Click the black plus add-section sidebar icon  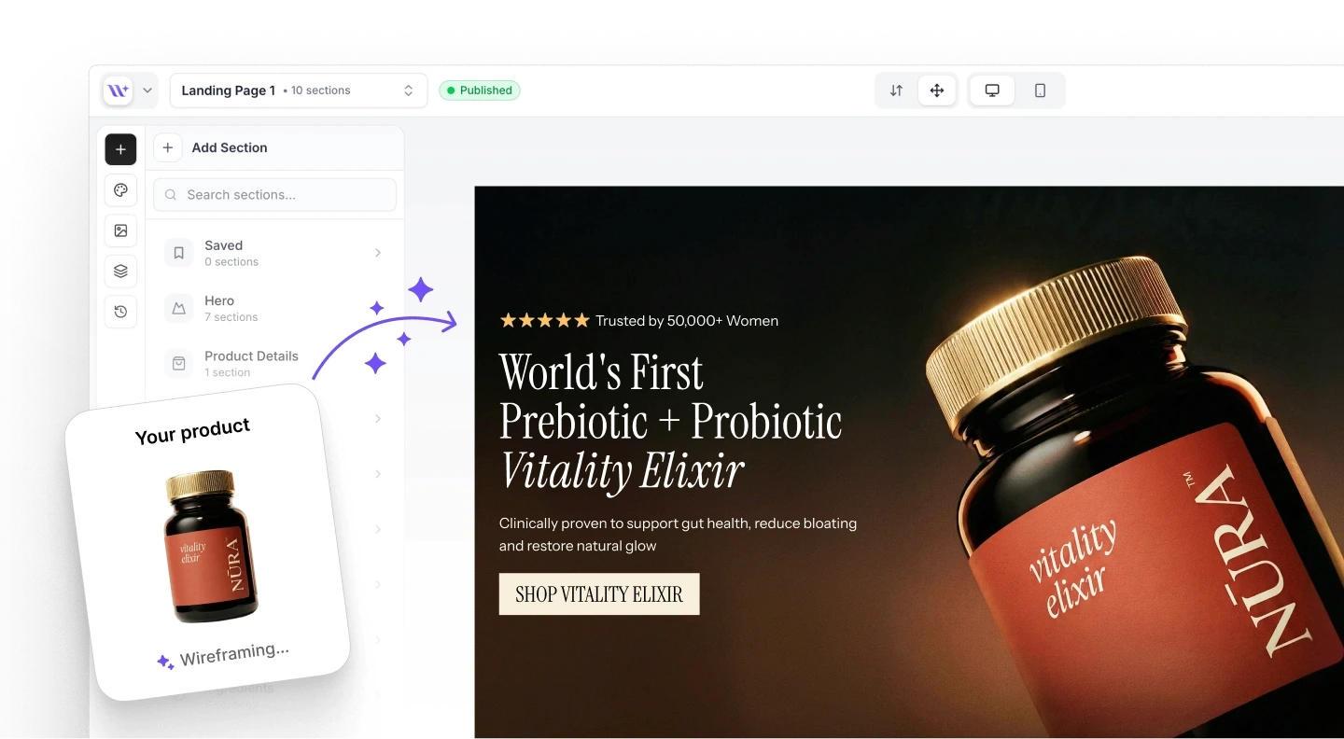pos(121,149)
